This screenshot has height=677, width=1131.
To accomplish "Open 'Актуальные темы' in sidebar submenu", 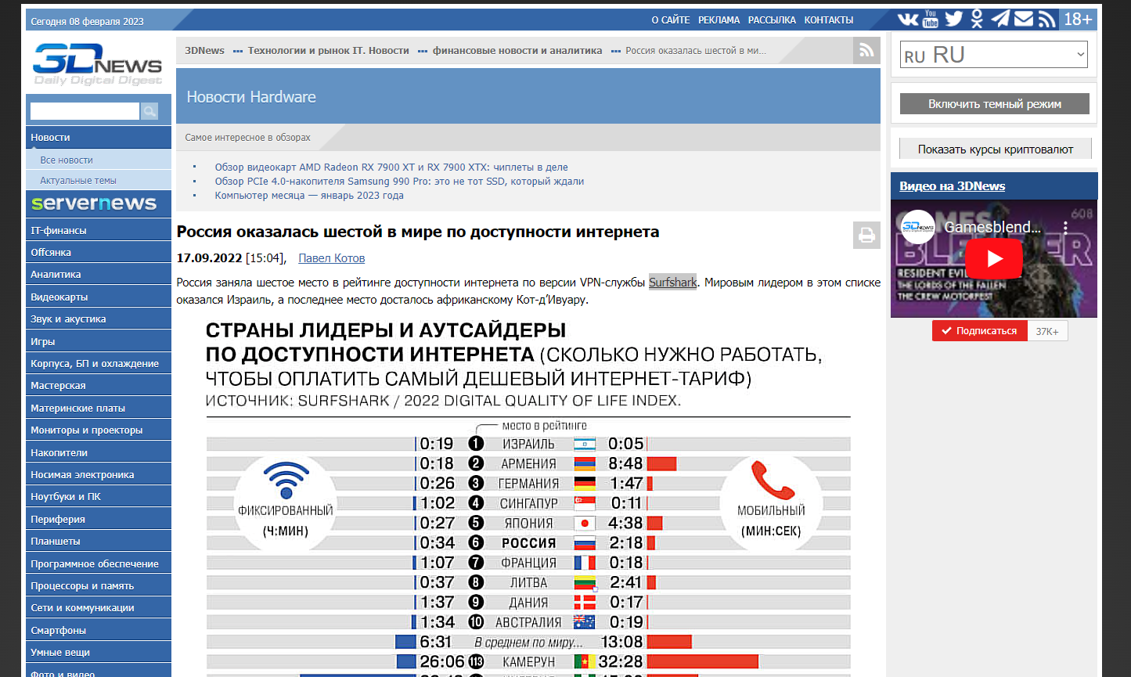I will [x=78, y=181].
